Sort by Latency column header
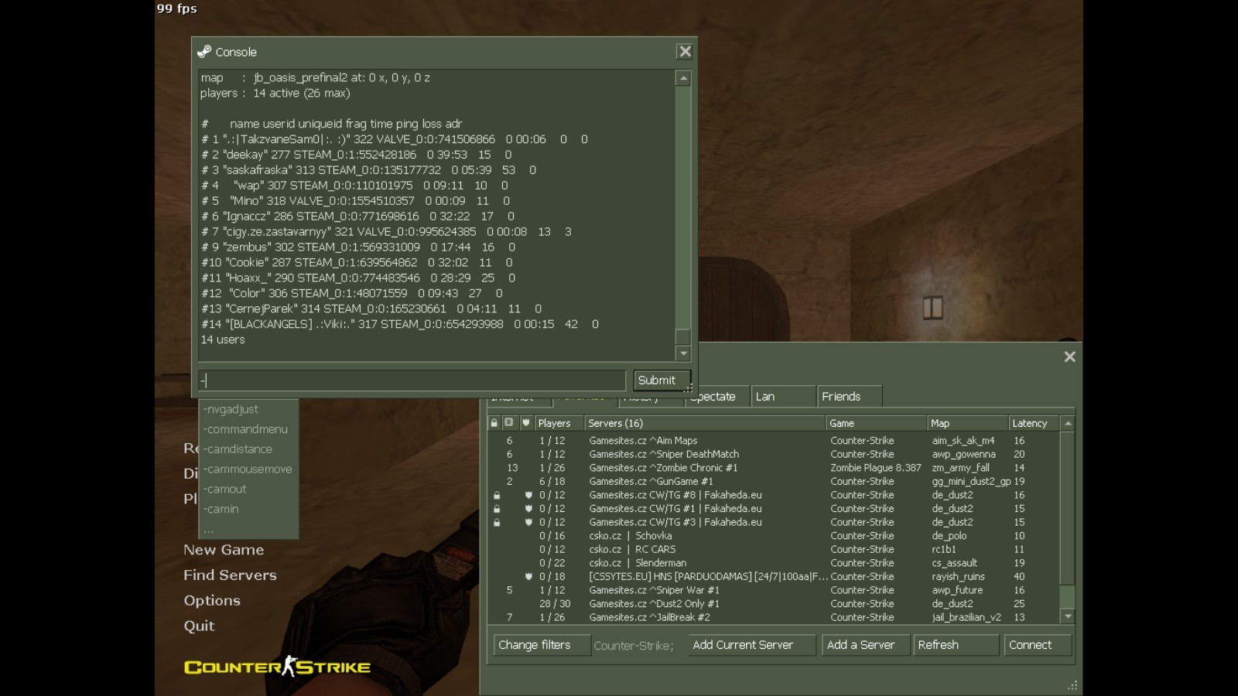Image resolution: width=1238 pixels, height=696 pixels. [1035, 423]
